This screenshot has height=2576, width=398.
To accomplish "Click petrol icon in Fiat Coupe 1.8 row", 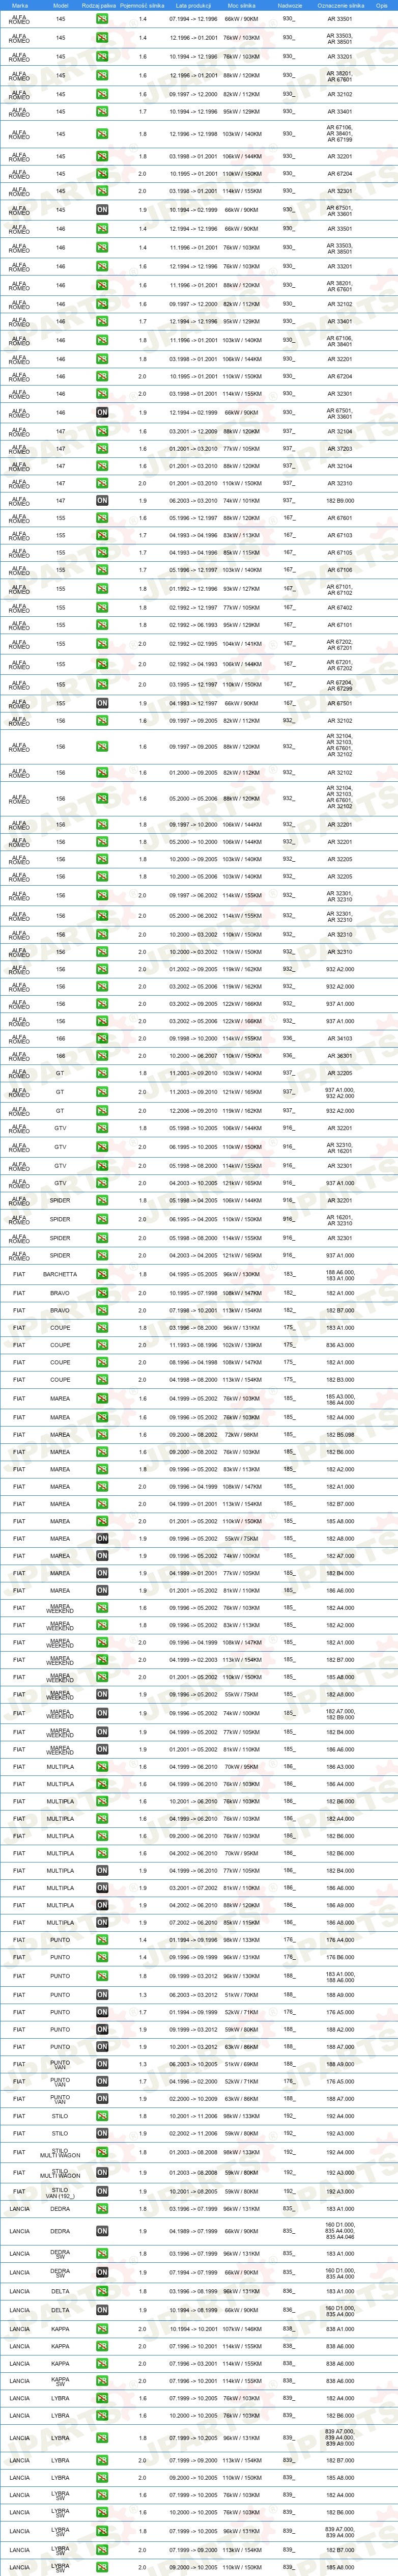I will 102,1328.
